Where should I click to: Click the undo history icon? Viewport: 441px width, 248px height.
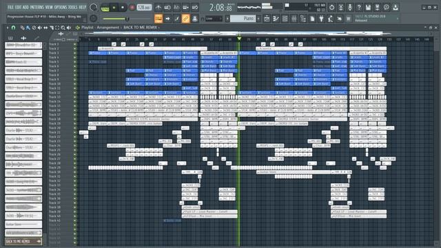(332, 8)
